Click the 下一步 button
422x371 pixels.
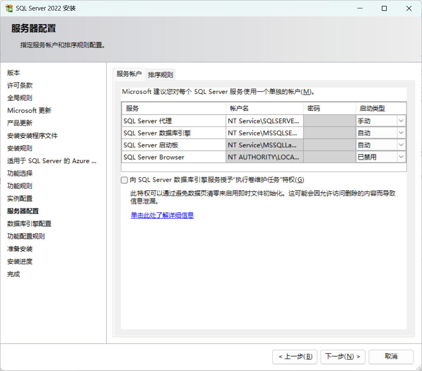point(343,357)
